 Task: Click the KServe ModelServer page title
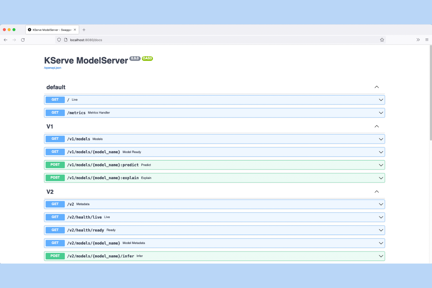pos(86,60)
